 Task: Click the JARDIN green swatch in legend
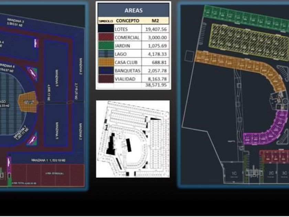(106, 45)
